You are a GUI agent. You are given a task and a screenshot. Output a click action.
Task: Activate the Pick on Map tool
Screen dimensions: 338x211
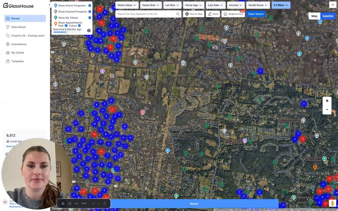194,14
